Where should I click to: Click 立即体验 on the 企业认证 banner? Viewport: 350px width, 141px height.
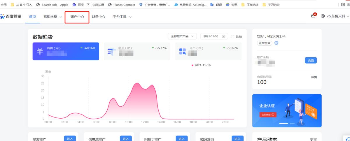point(268,115)
